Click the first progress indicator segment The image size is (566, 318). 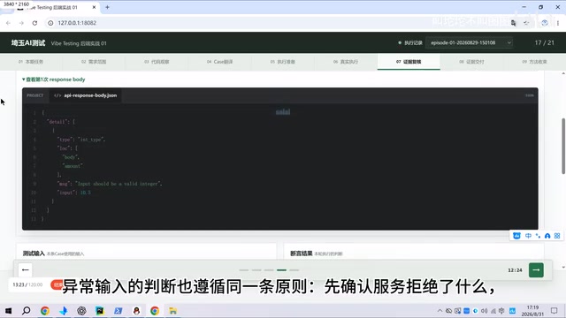(x=244, y=270)
